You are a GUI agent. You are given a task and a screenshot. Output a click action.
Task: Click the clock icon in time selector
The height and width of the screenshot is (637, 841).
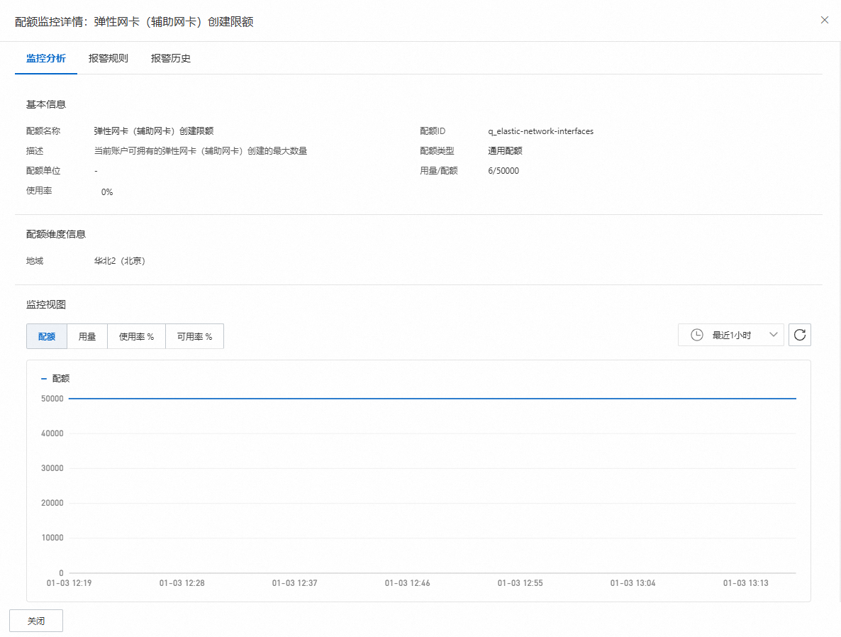(697, 335)
